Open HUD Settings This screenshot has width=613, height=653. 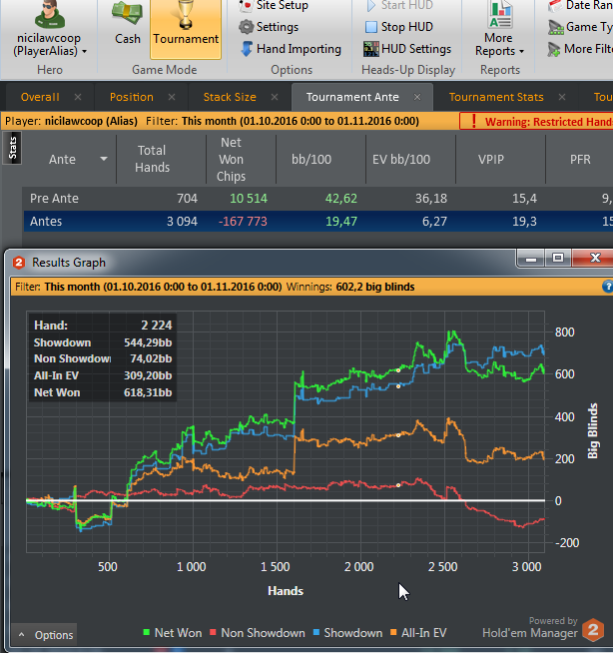point(407,49)
